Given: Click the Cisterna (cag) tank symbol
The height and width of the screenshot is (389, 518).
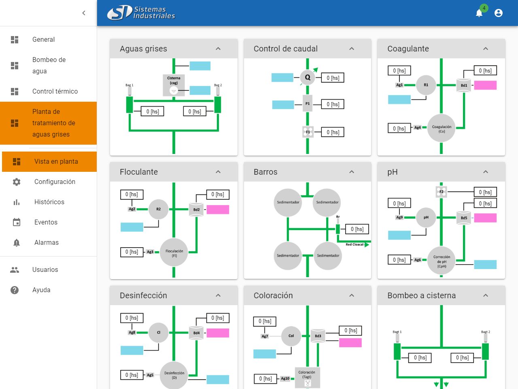Looking at the screenshot, I should click(x=174, y=85).
